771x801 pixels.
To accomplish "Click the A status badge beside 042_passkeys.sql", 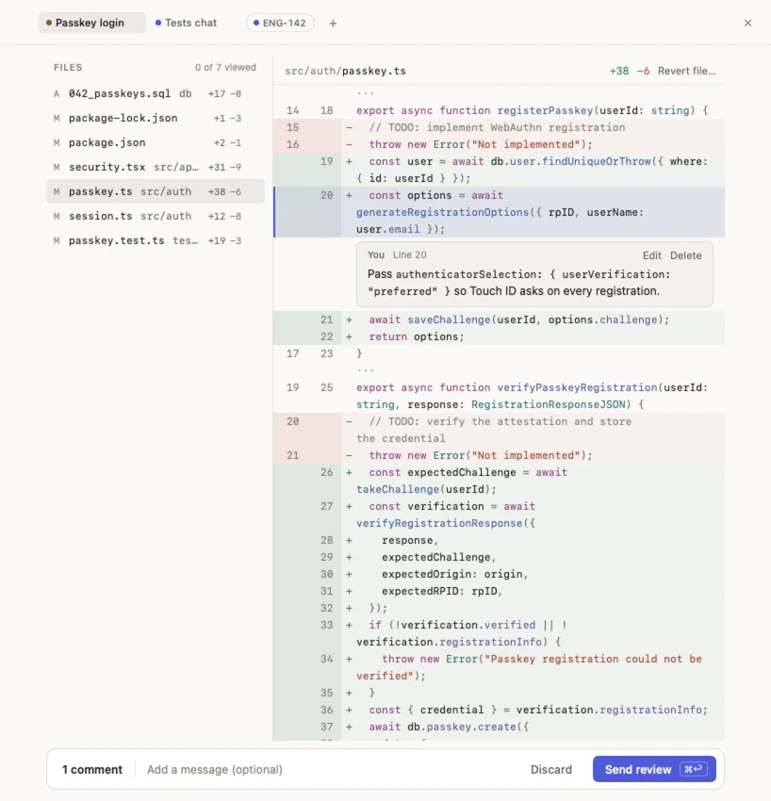I will (57, 93).
